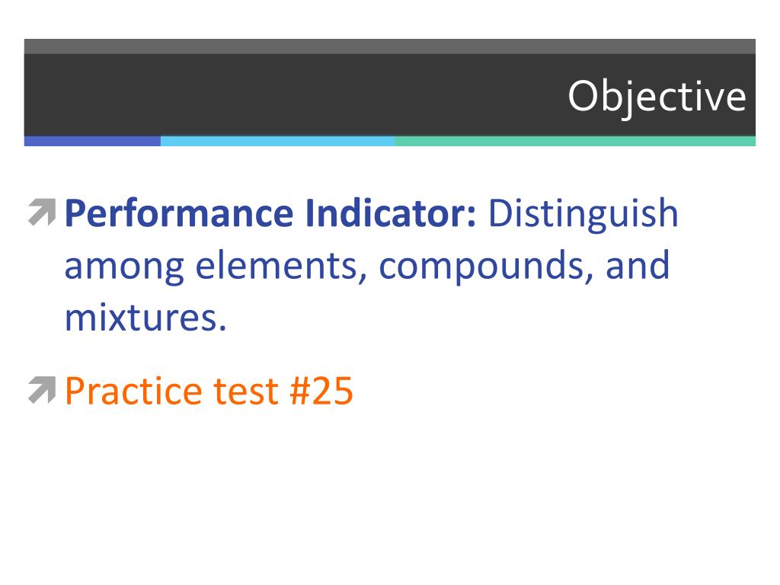This screenshot has height=585, width=780.
Task: Click the word elements,
Action: (x=281, y=266)
